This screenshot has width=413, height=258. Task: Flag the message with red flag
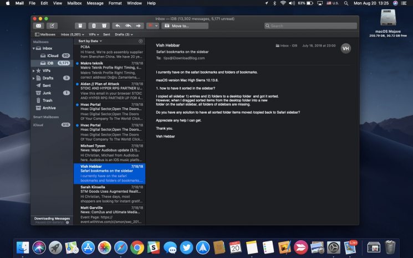[x=150, y=26]
